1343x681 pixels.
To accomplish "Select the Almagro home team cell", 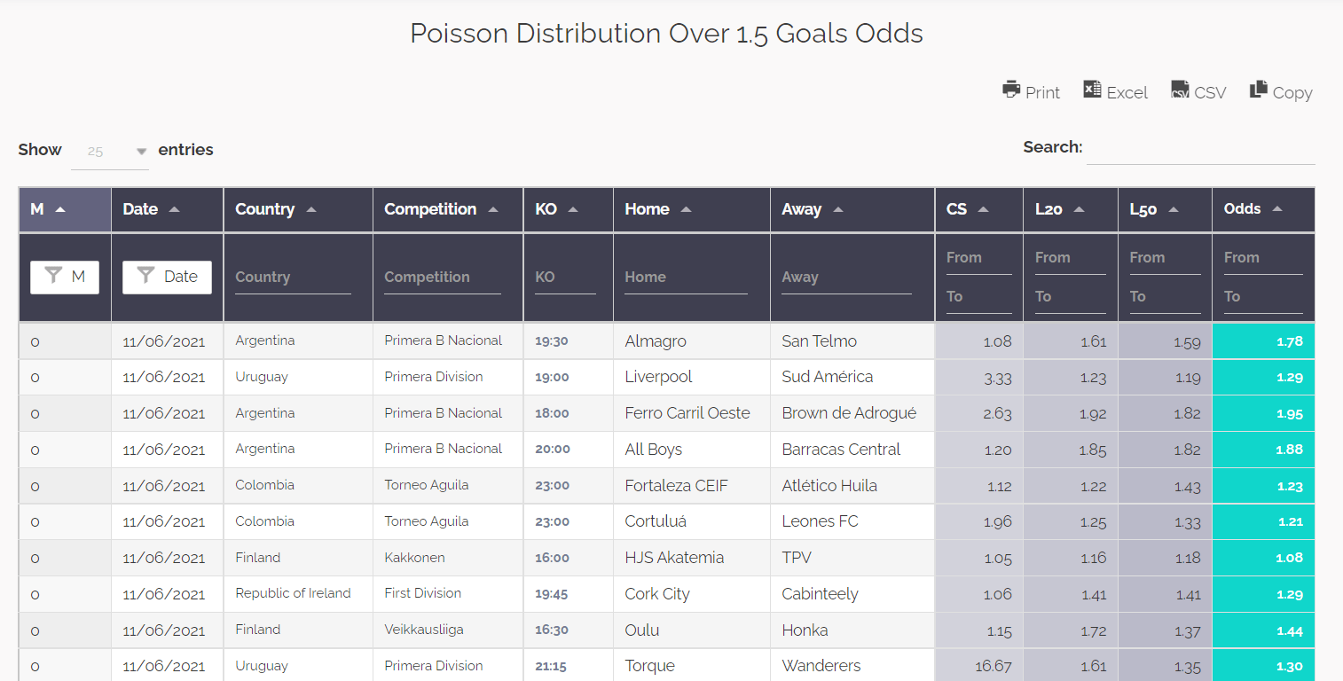I will [x=692, y=341].
